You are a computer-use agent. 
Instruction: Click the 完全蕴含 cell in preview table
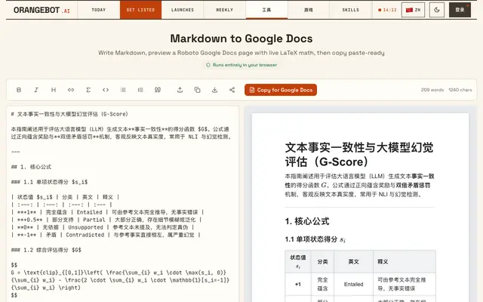click(x=322, y=284)
